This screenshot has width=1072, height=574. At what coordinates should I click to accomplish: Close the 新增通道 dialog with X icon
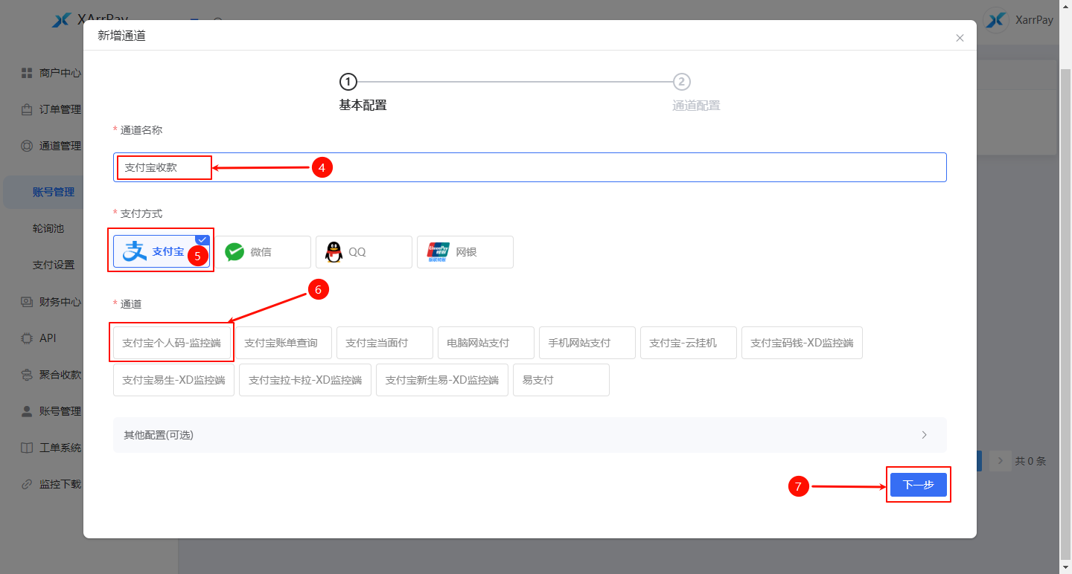coord(960,38)
